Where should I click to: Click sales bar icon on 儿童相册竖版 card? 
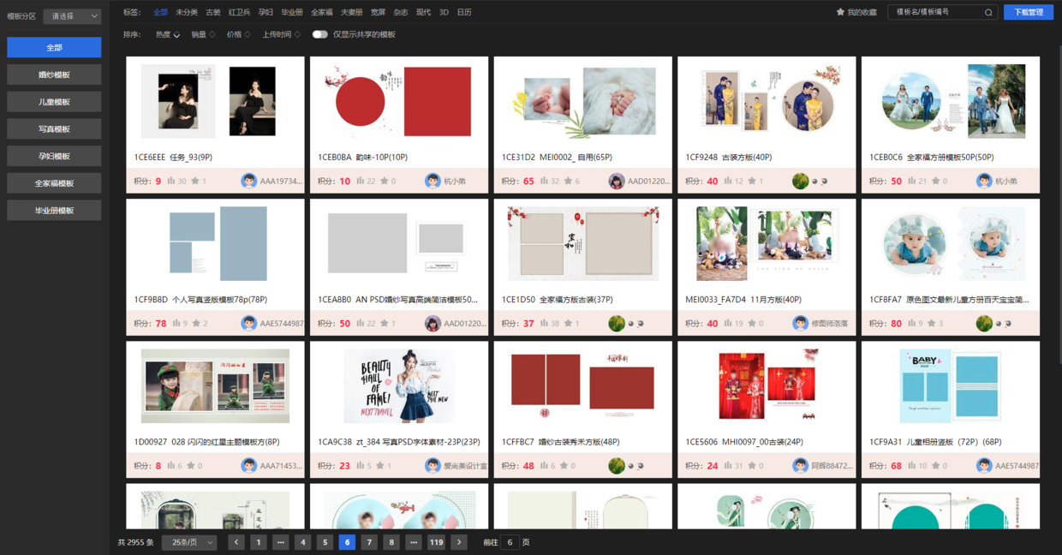[x=911, y=466]
